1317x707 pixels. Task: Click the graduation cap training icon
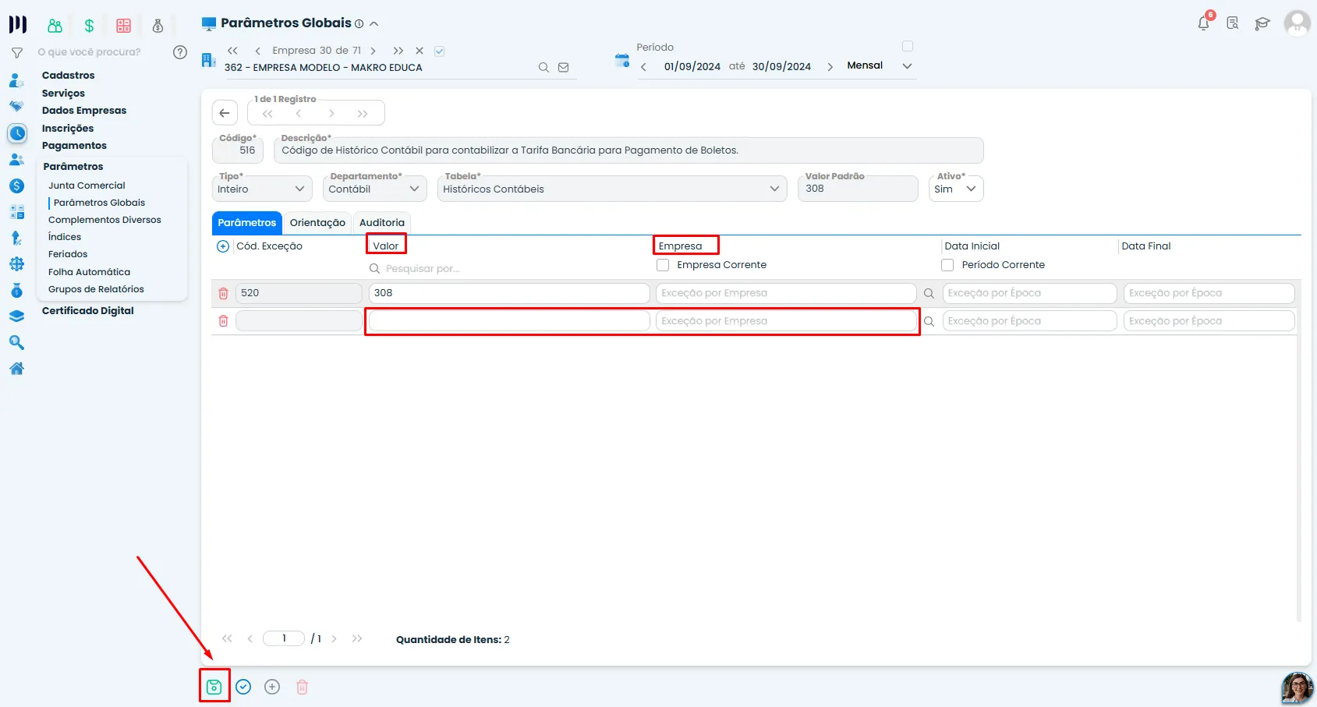[x=1262, y=23]
